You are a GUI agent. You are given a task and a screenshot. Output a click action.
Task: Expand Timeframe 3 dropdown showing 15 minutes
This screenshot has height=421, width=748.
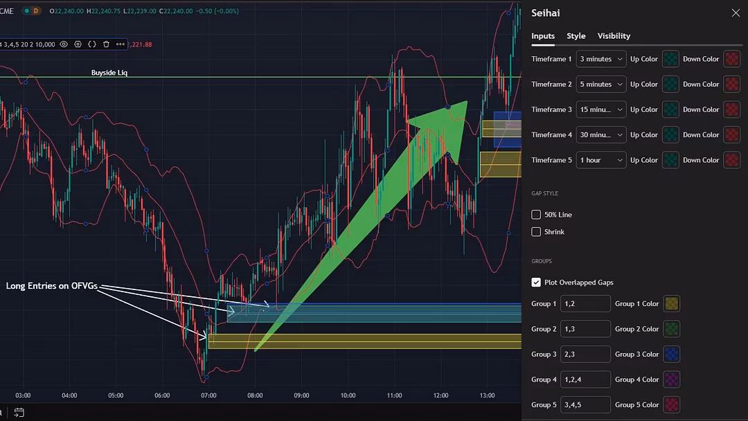click(600, 109)
